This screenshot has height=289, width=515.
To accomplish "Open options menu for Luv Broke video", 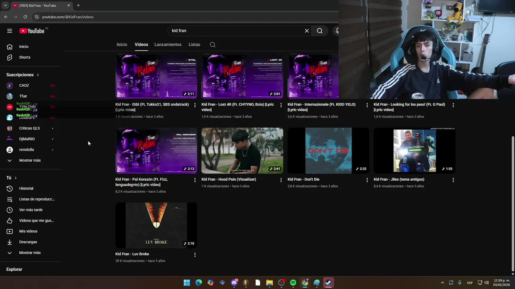I will pyautogui.click(x=195, y=255).
